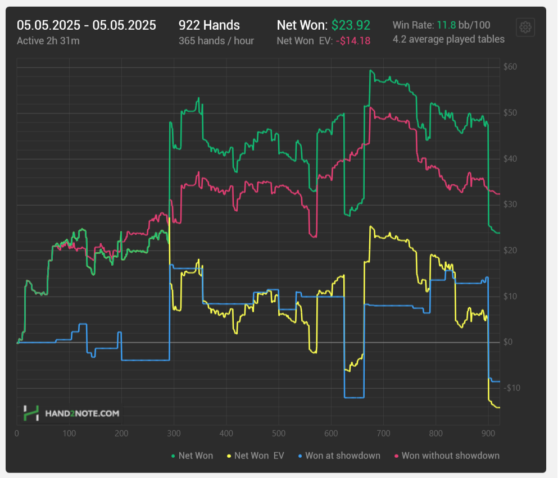Click the 700 hands x-axis marker
The image size is (558, 478).
(x=383, y=434)
